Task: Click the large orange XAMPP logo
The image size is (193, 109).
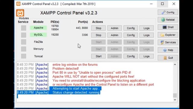Action: pyautogui.click(x=20, y=13)
